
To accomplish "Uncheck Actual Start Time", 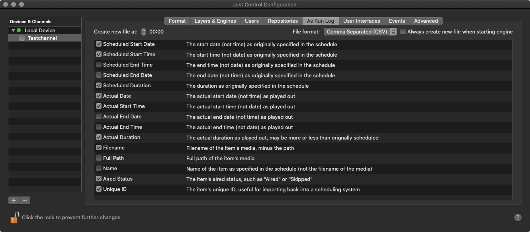I will click(x=99, y=106).
